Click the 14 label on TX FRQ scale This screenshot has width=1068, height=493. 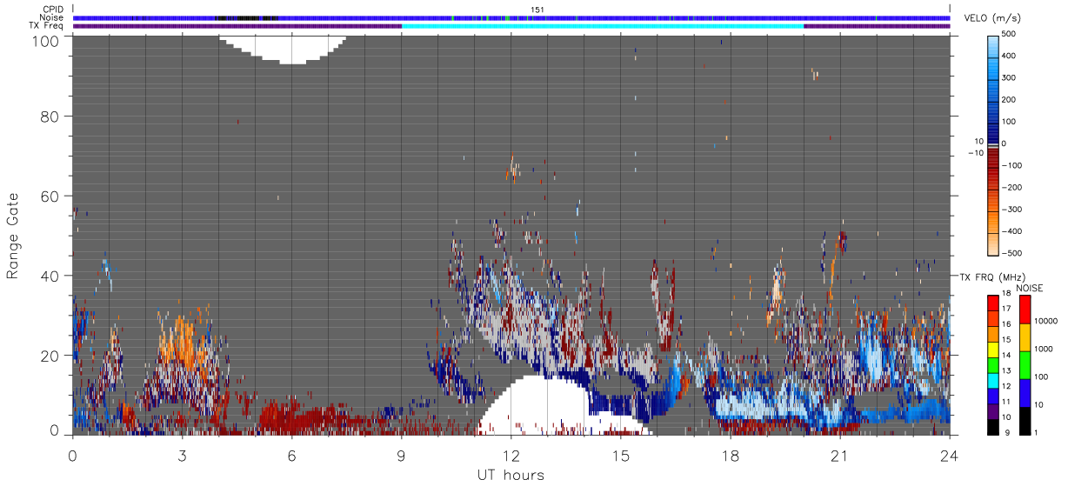point(1006,355)
